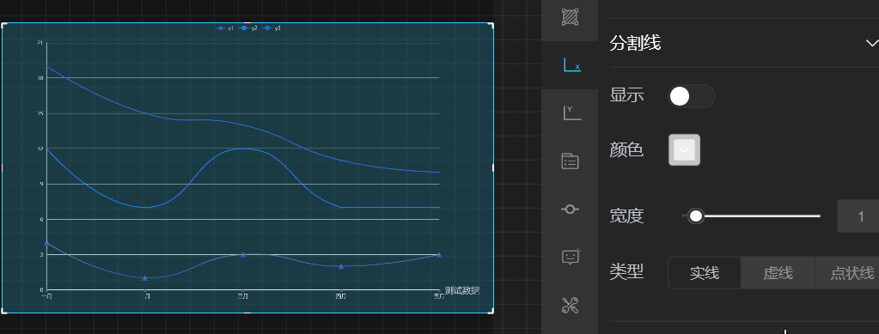The width and height of the screenshot is (879, 334).
Task: Click the chart's right-middle resize handle
Action: click(x=493, y=167)
